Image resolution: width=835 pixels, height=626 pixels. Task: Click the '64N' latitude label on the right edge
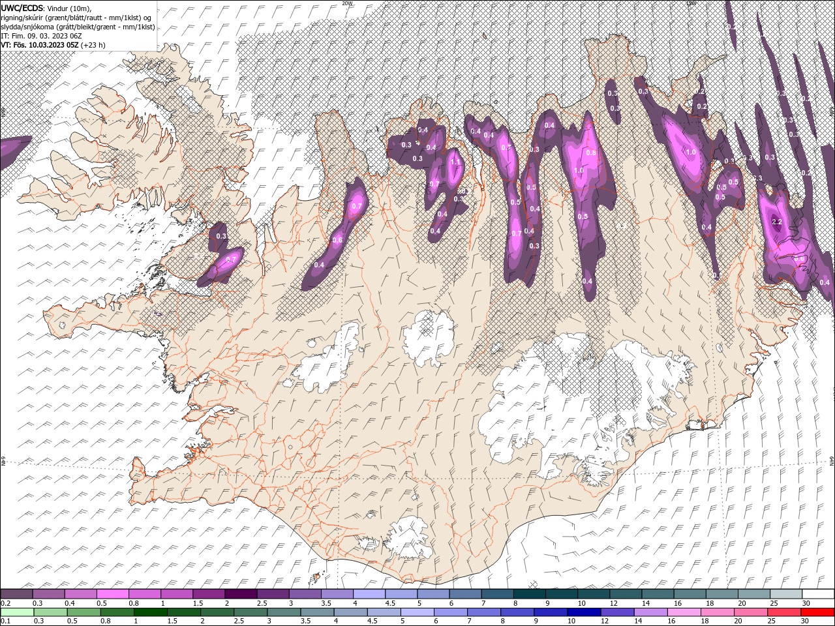click(x=832, y=461)
